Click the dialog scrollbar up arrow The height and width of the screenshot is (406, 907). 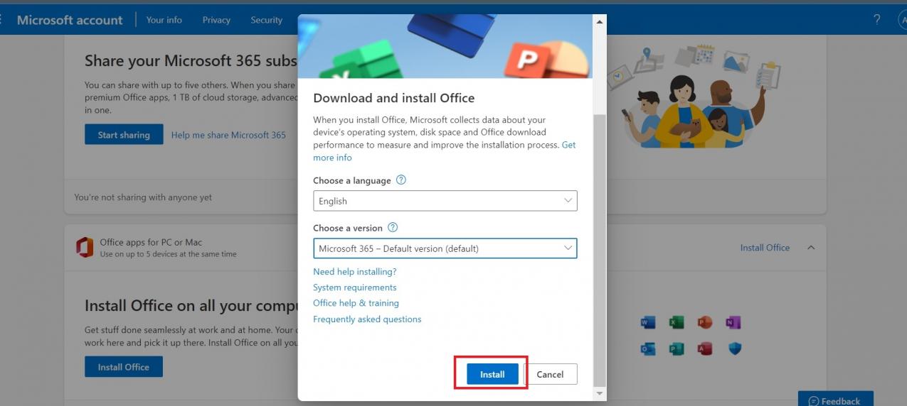pyautogui.click(x=600, y=21)
